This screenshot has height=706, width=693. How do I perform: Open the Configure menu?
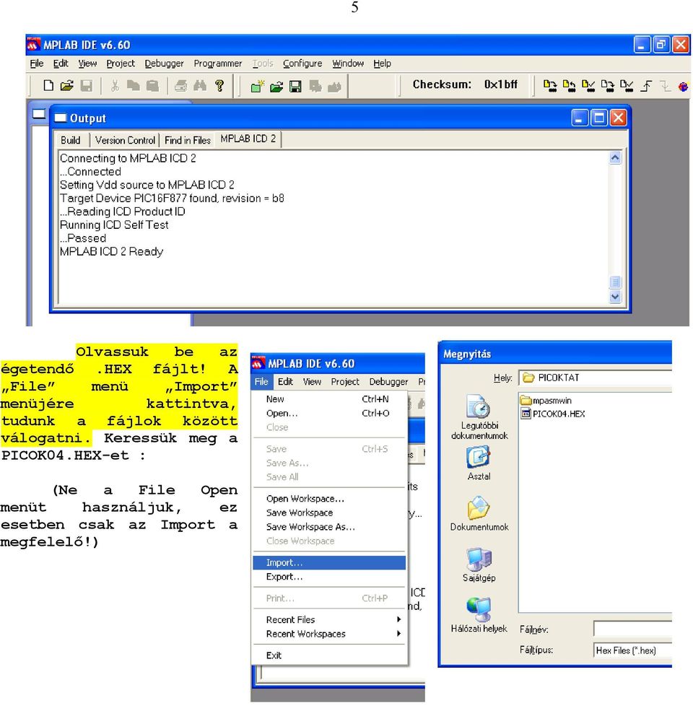[x=302, y=64]
